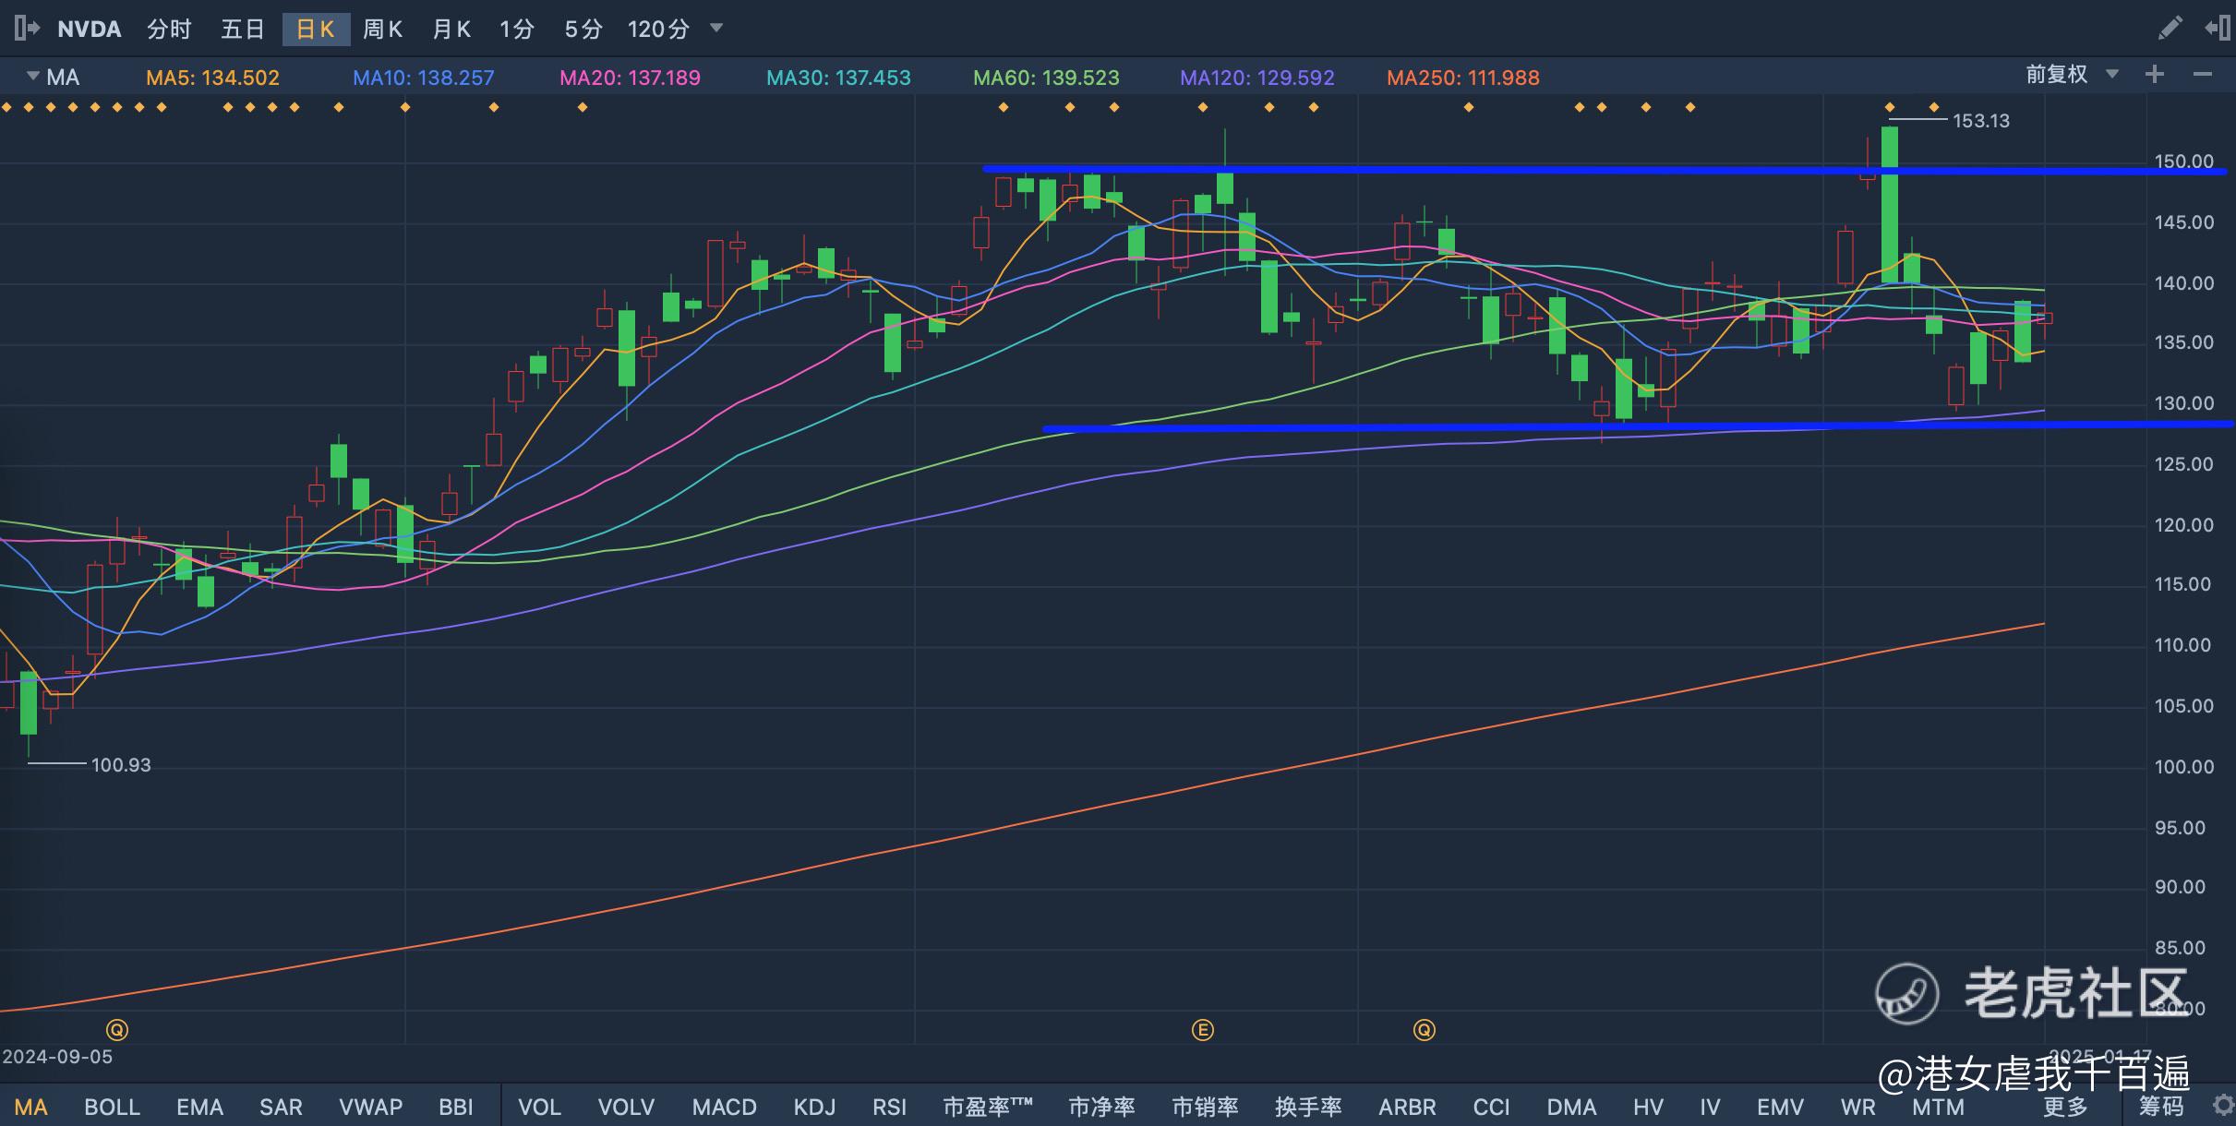Show the MTM indicator
This screenshot has width=2236, height=1126.
pyautogui.click(x=1938, y=1107)
